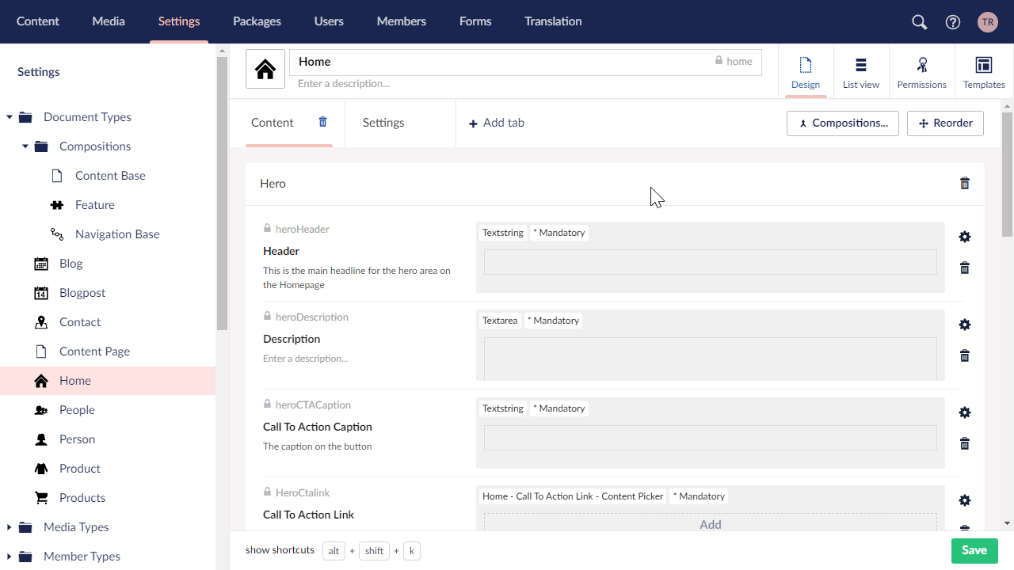
Task: Delete the heroCTACaption property
Action: point(965,443)
